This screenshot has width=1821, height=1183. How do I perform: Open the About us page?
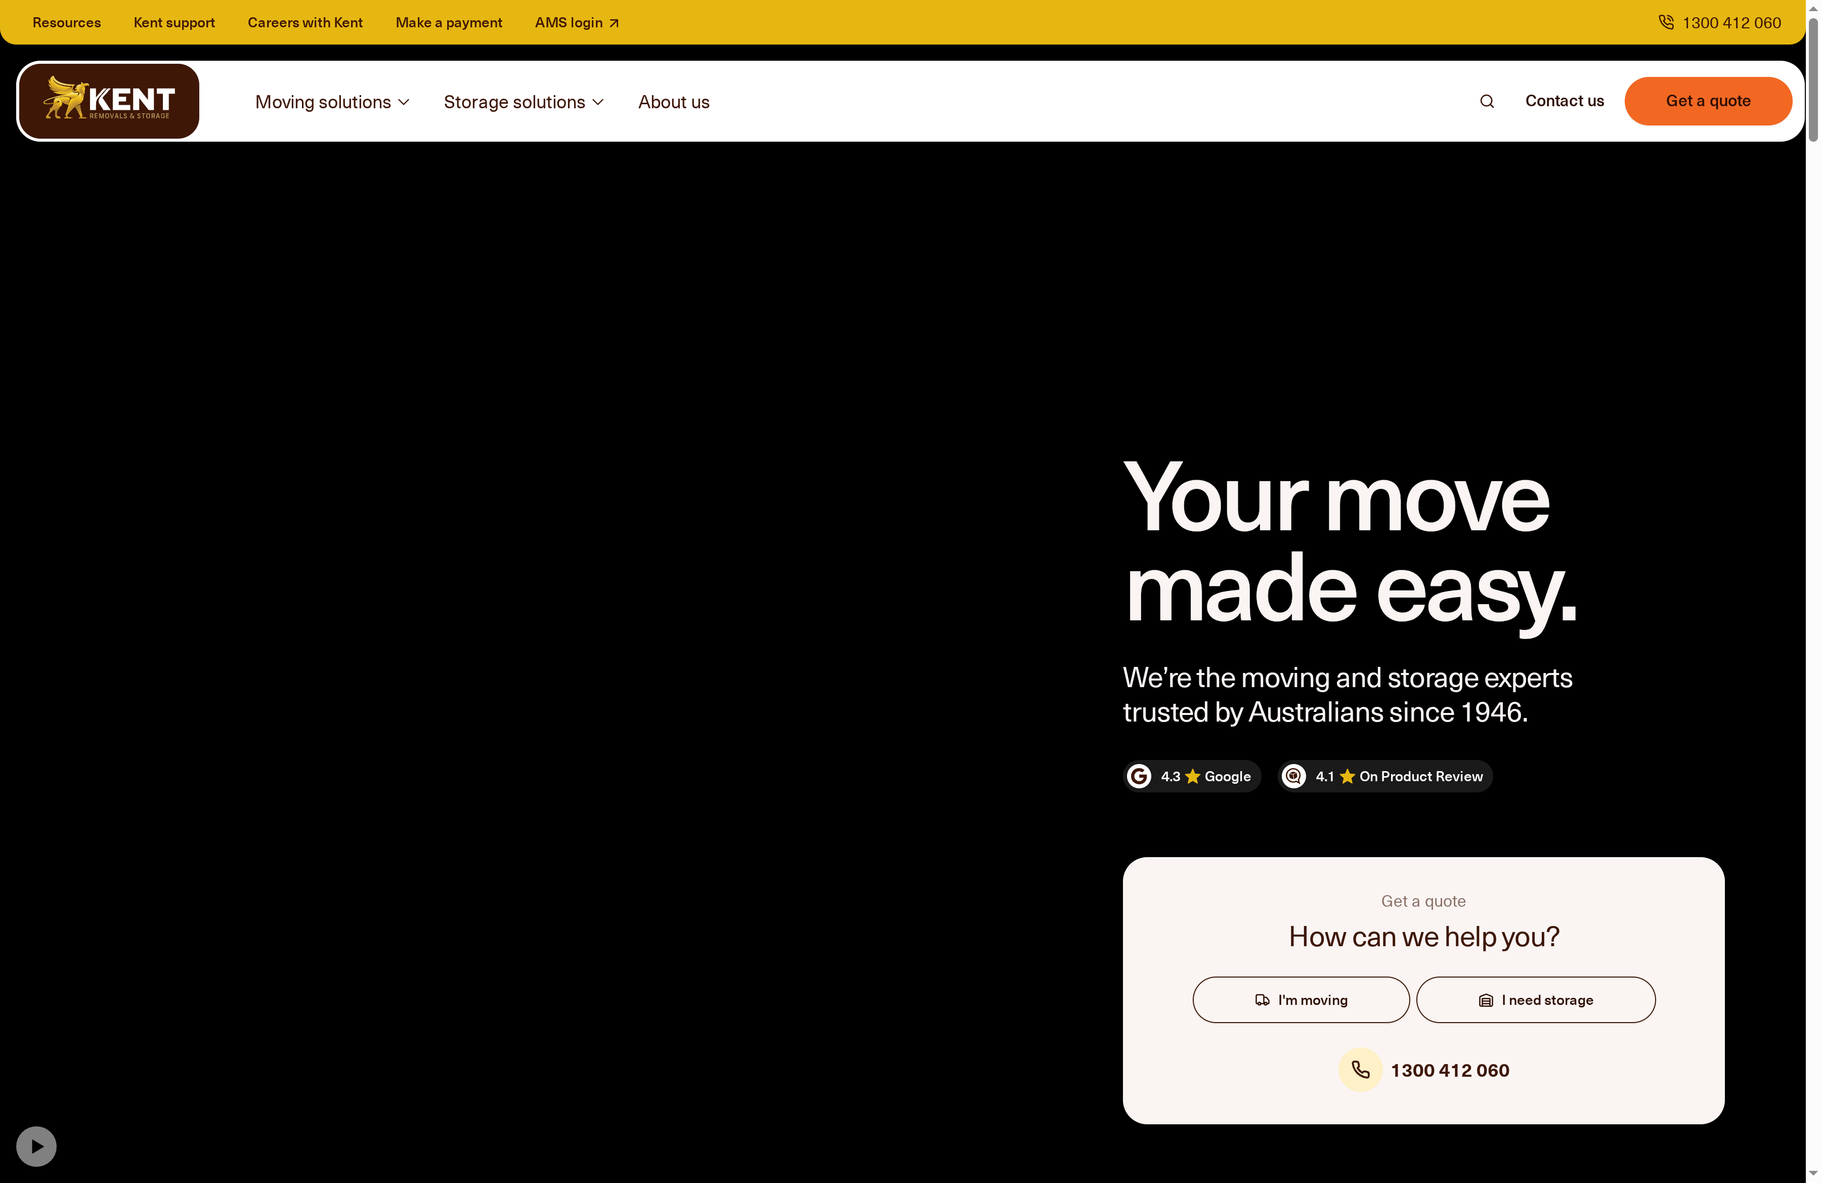click(x=674, y=102)
